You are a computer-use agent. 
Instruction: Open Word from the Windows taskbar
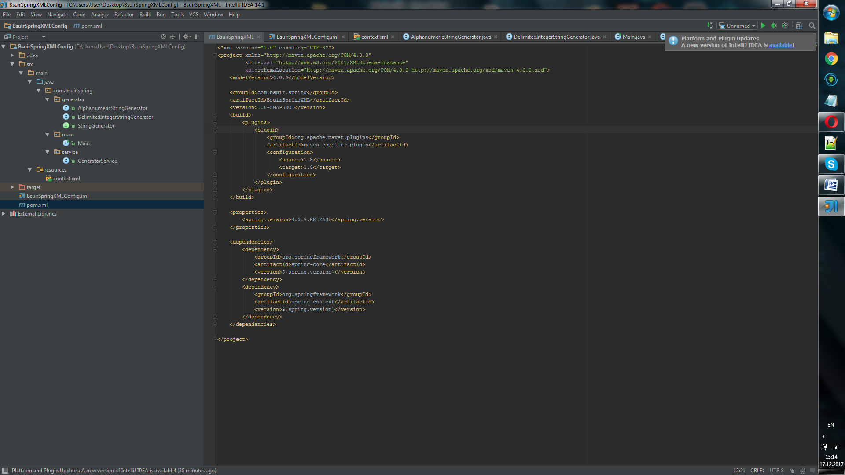831,185
